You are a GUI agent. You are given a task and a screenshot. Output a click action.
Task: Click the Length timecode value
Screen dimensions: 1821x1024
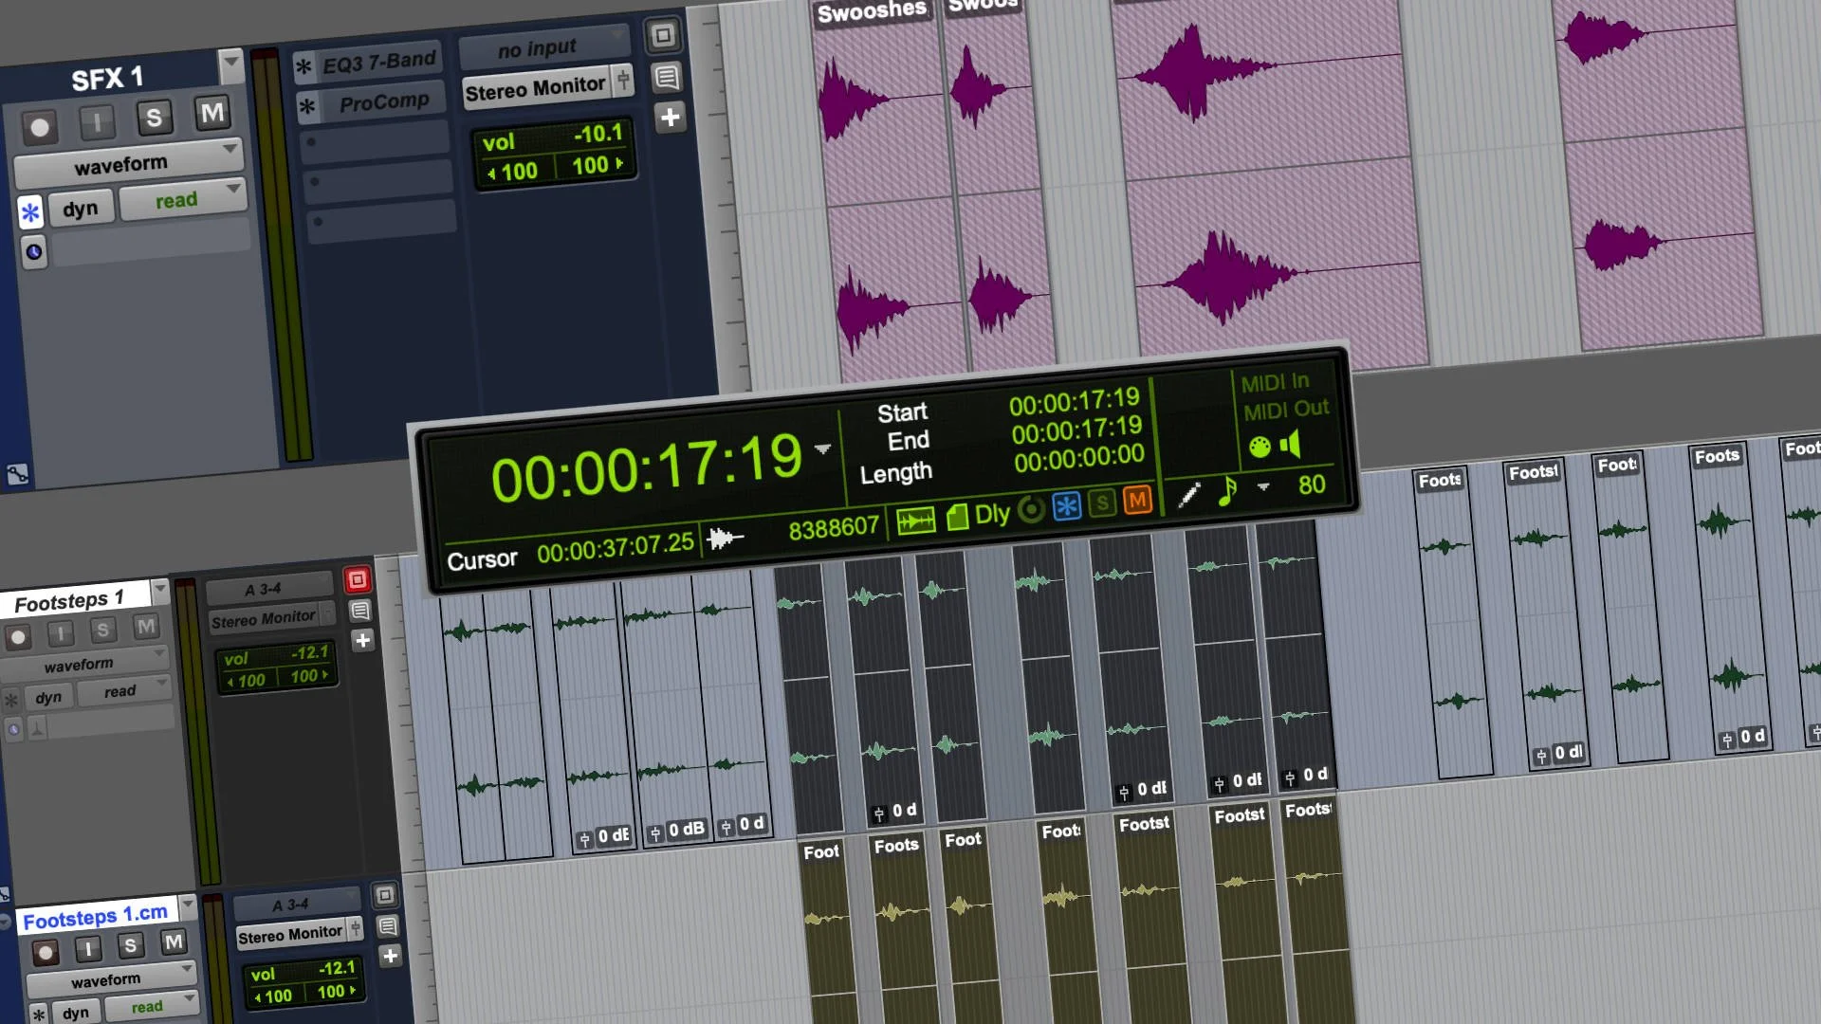coord(1079,459)
